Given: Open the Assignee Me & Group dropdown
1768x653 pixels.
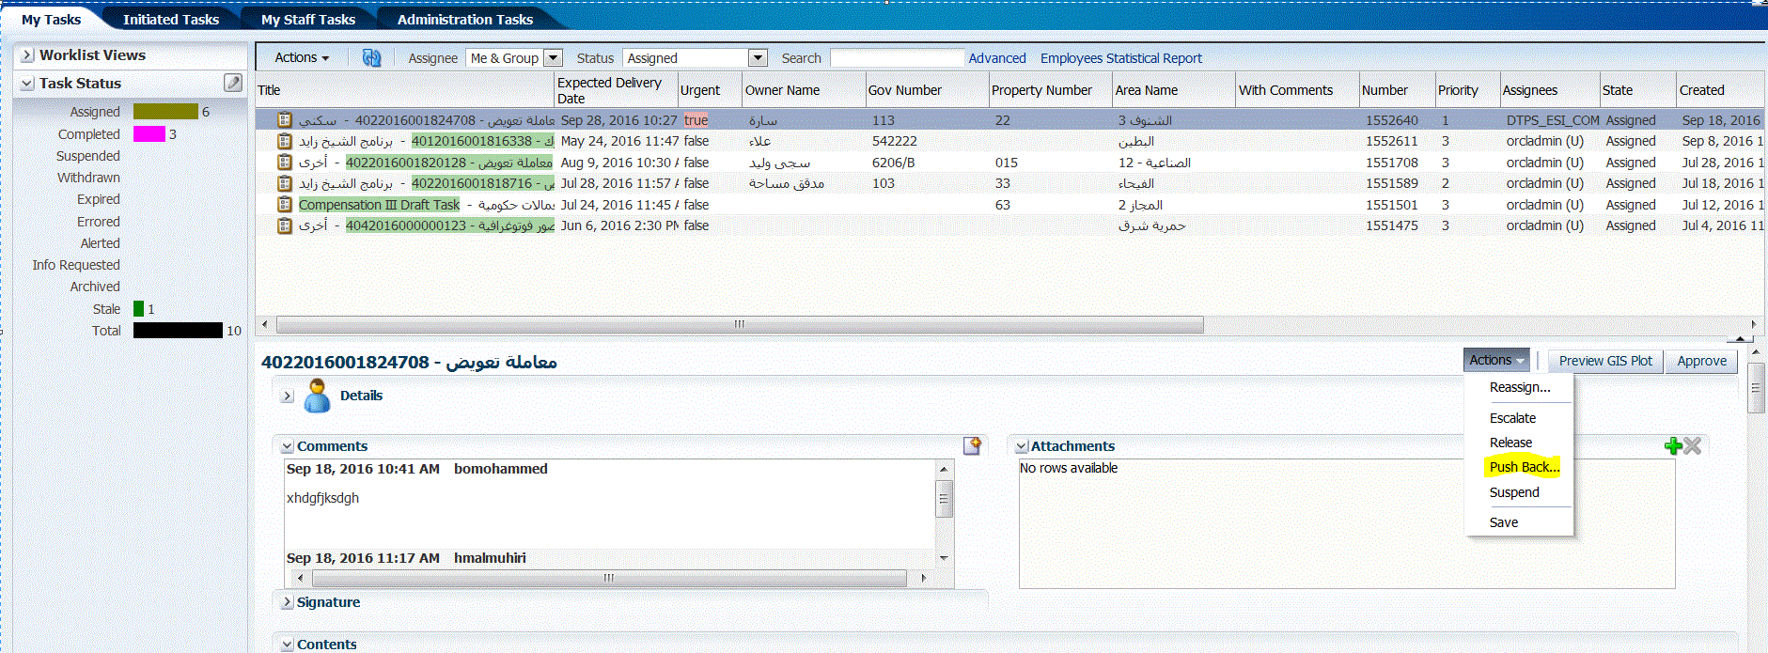Looking at the screenshot, I should click(x=553, y=58).
